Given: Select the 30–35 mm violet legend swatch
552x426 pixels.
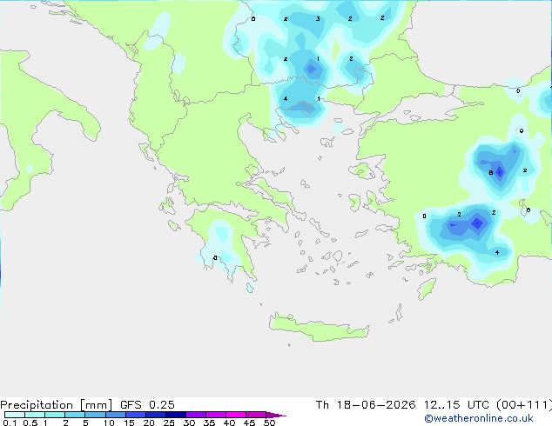Looking at the screenshot, I should (195, 415).
